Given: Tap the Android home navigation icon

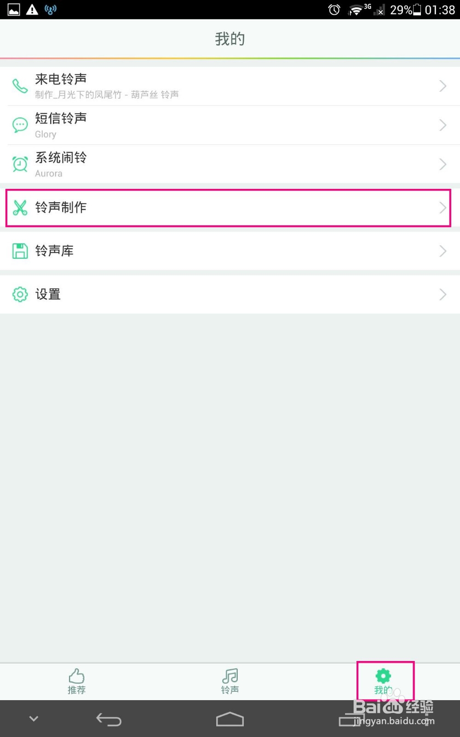Looking at the screenshot, I should pyautogui.click(x=230, y=719).
